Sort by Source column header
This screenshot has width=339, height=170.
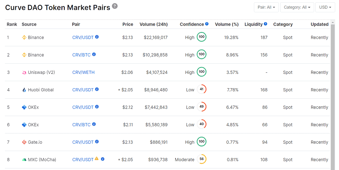tap(29, 24)
